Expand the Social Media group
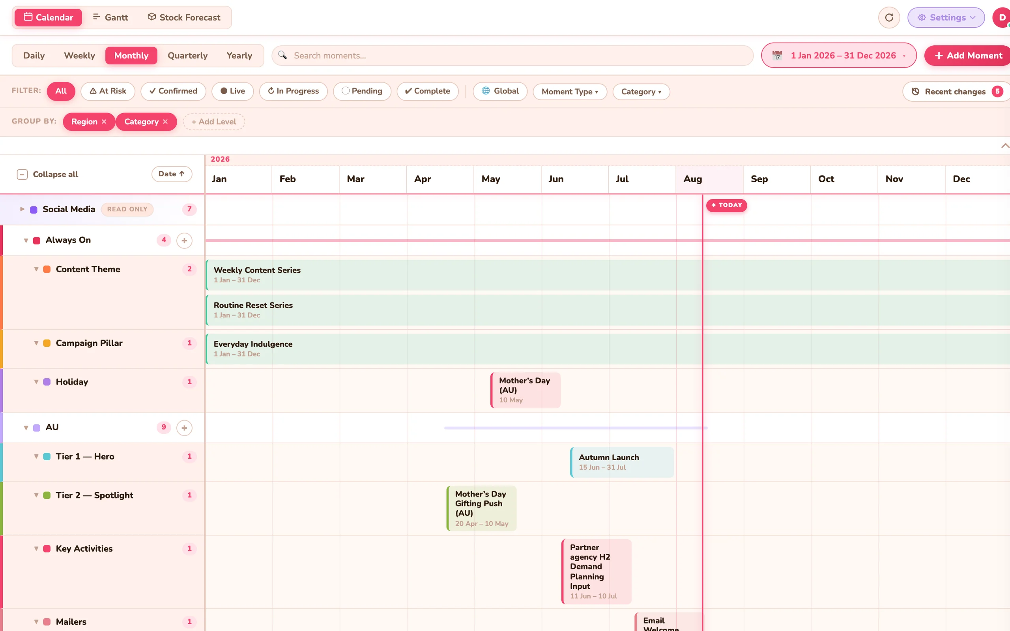This screenshot has height=631, width=1010. pyautogui.click(x=22, y=209)
